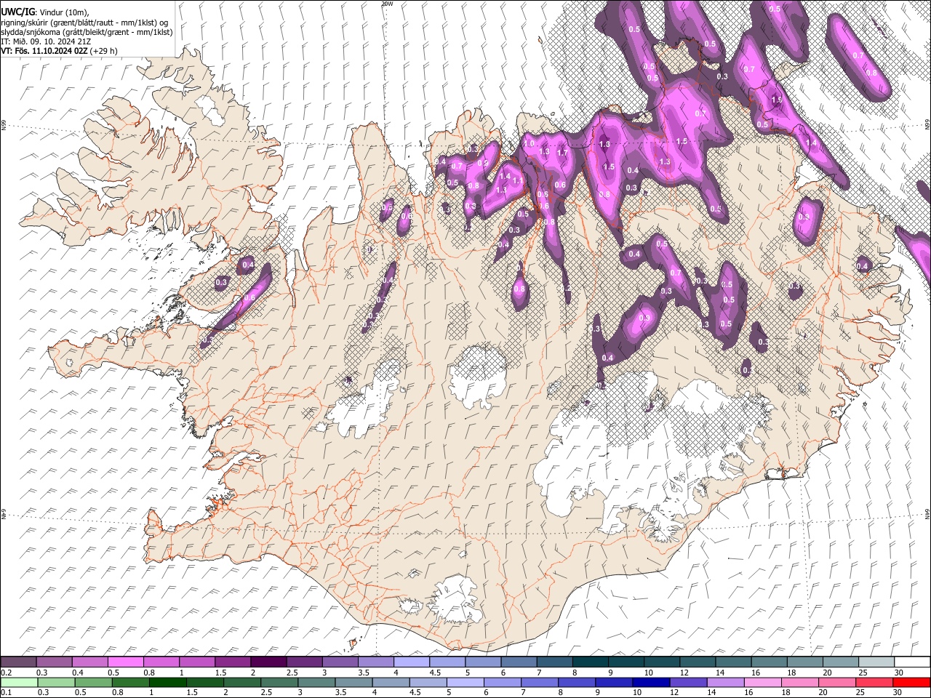Select the darkest green lower swatch between 1 and 1.5
931x698 pixels.
click(x=168, y=682)
